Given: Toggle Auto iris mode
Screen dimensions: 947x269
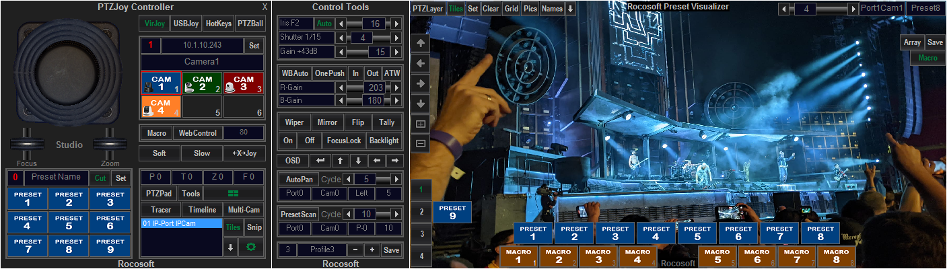Looking at the screenshot, I should click(324, 24).
